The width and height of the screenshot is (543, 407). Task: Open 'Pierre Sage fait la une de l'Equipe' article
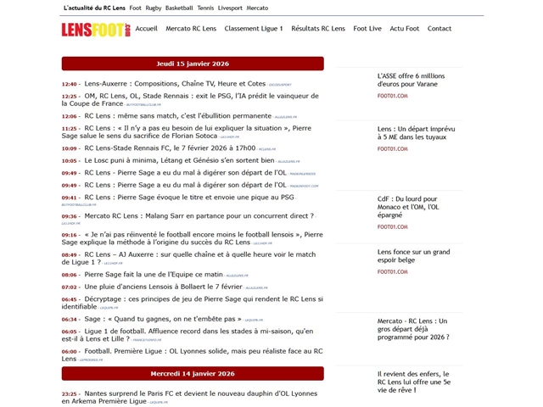coord(154,275)
